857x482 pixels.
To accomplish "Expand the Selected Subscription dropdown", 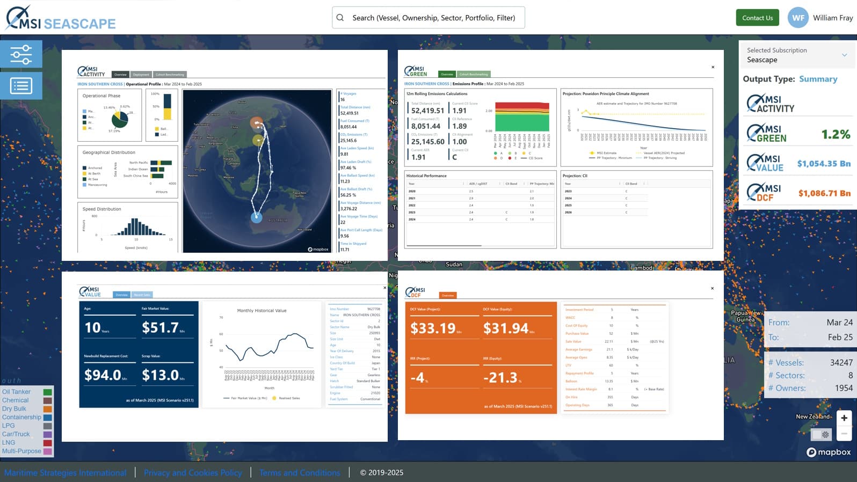I will coord(844,55).
